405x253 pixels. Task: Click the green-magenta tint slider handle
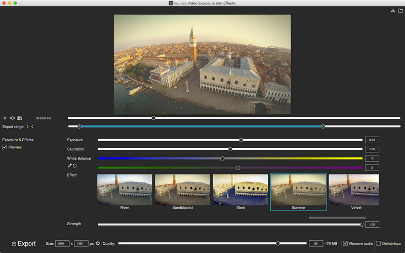(238, 168)
